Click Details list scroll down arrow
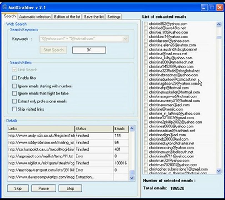Image resolution: width=225 pixels, height=200 pixels. coord(132,178)
